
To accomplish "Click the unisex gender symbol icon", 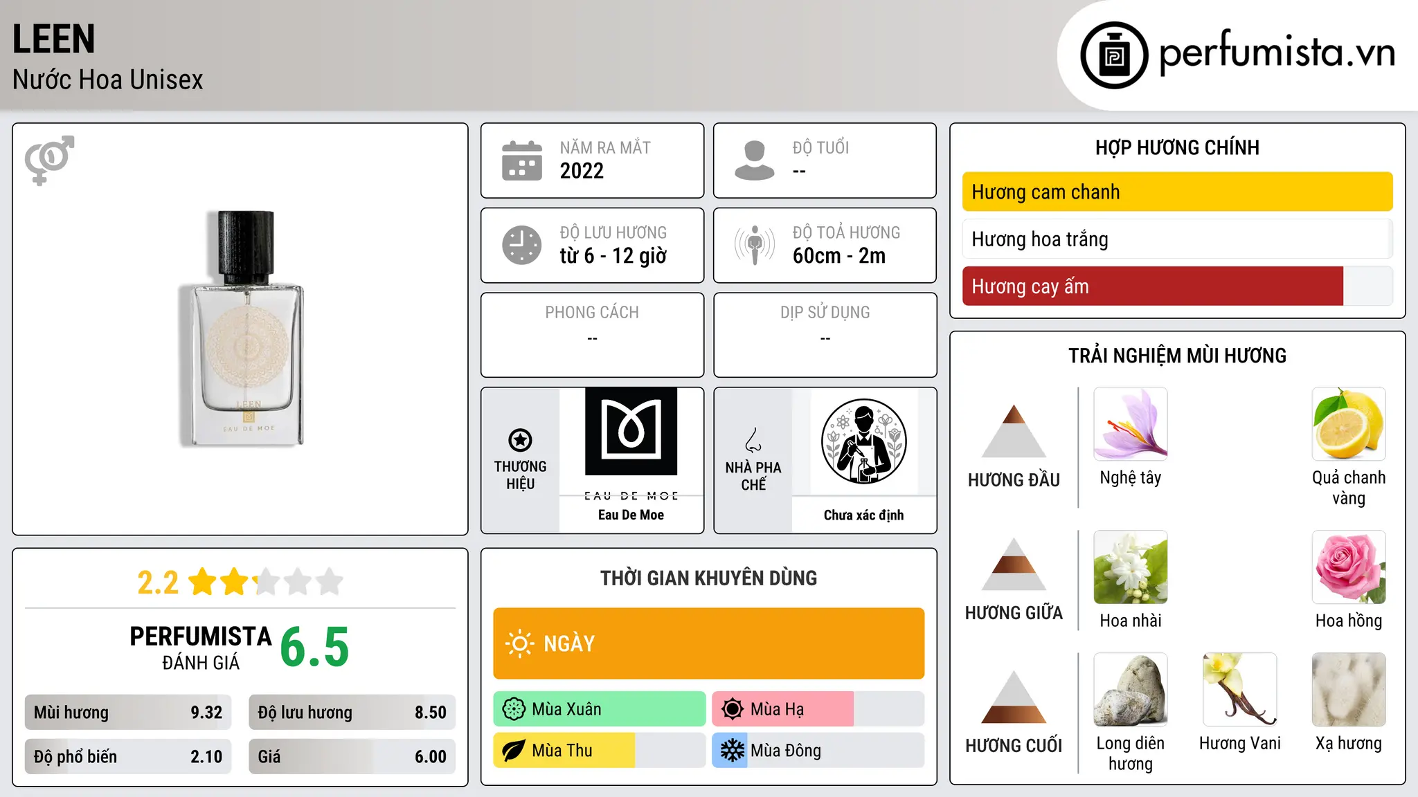I will coord(49,160).
